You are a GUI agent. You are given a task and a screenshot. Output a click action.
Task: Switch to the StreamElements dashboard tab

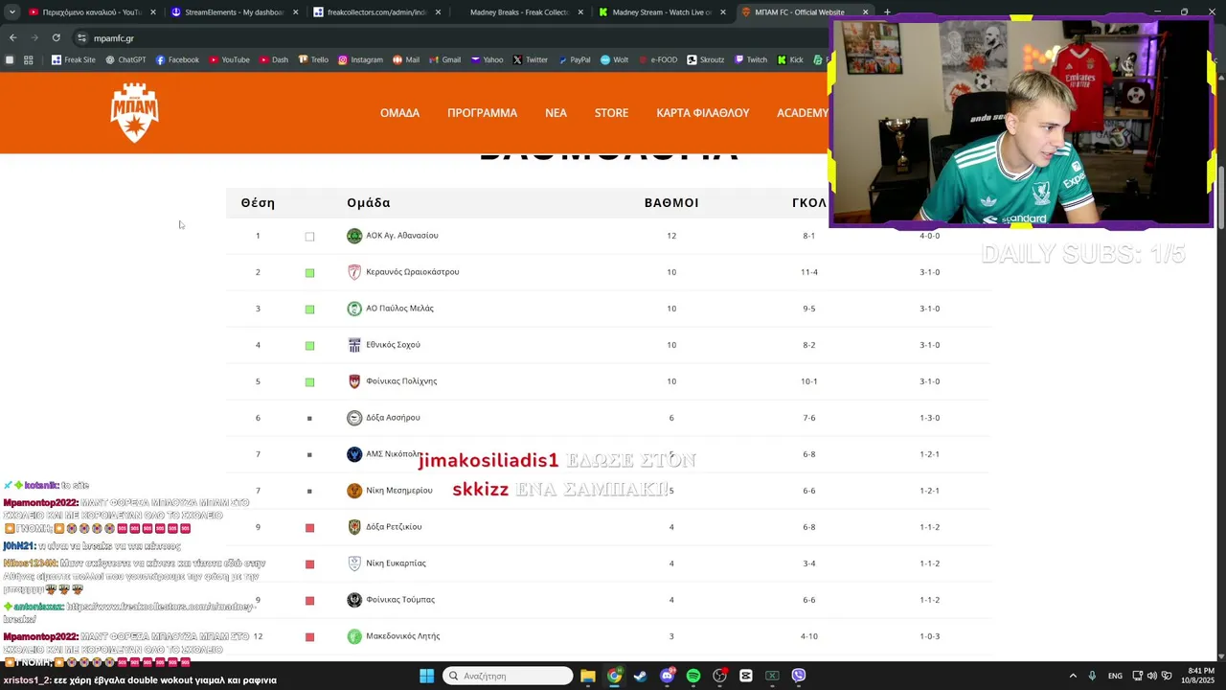[234, 12]
